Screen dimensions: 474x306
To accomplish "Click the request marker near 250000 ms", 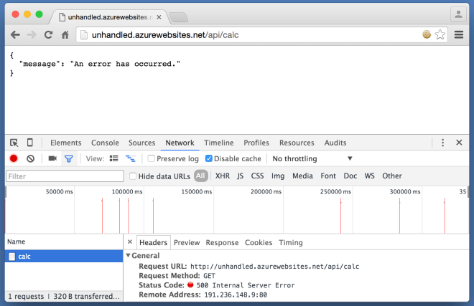I will (x=340, y=216).
